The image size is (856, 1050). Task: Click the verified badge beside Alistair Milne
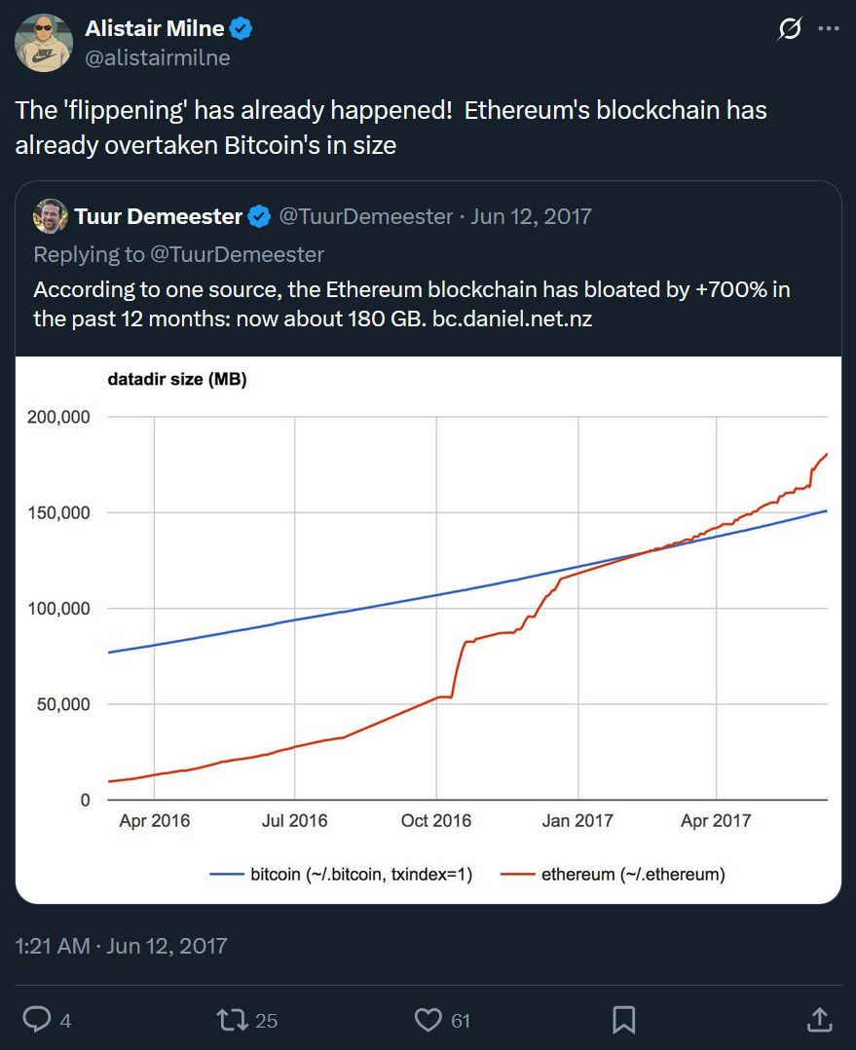pos(241,30)
